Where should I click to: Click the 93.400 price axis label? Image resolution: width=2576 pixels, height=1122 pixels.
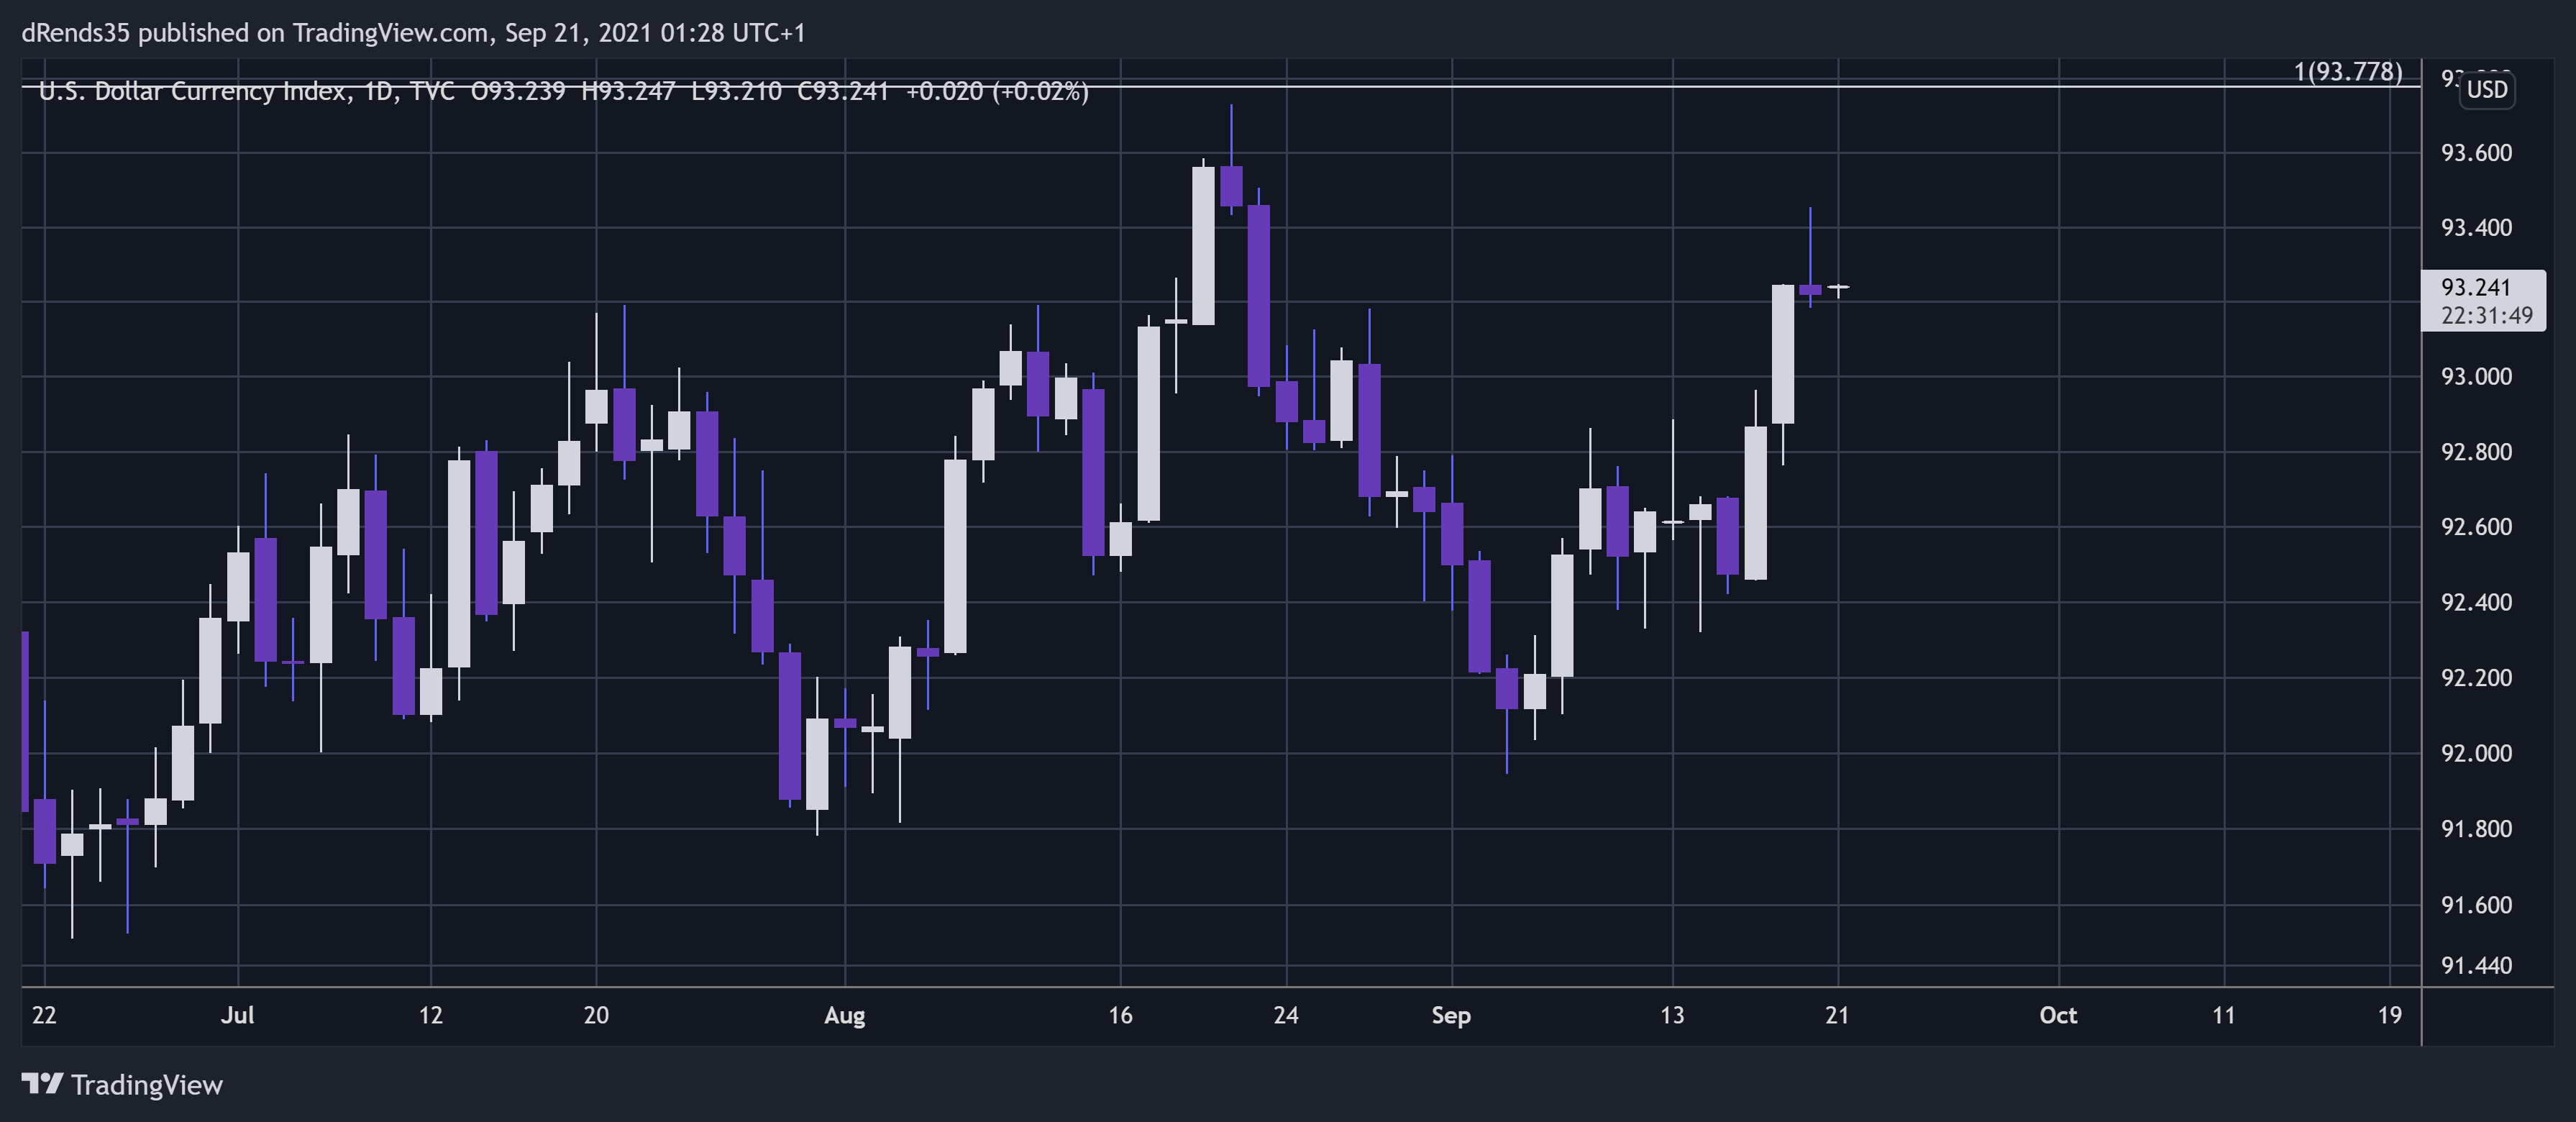2476,228
